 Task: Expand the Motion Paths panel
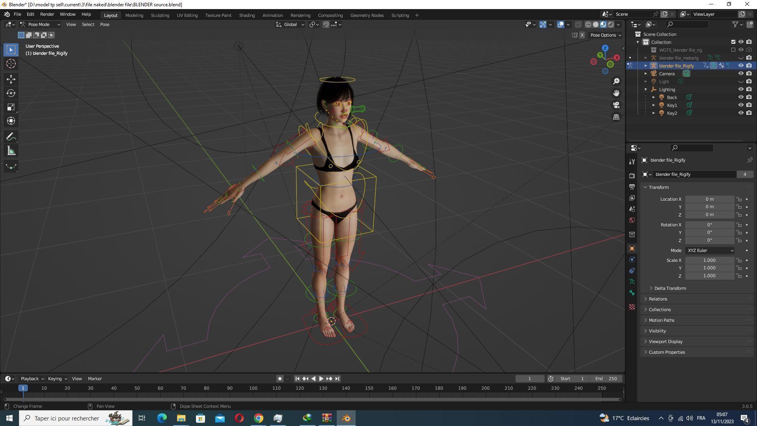click(x=661, y=320)
